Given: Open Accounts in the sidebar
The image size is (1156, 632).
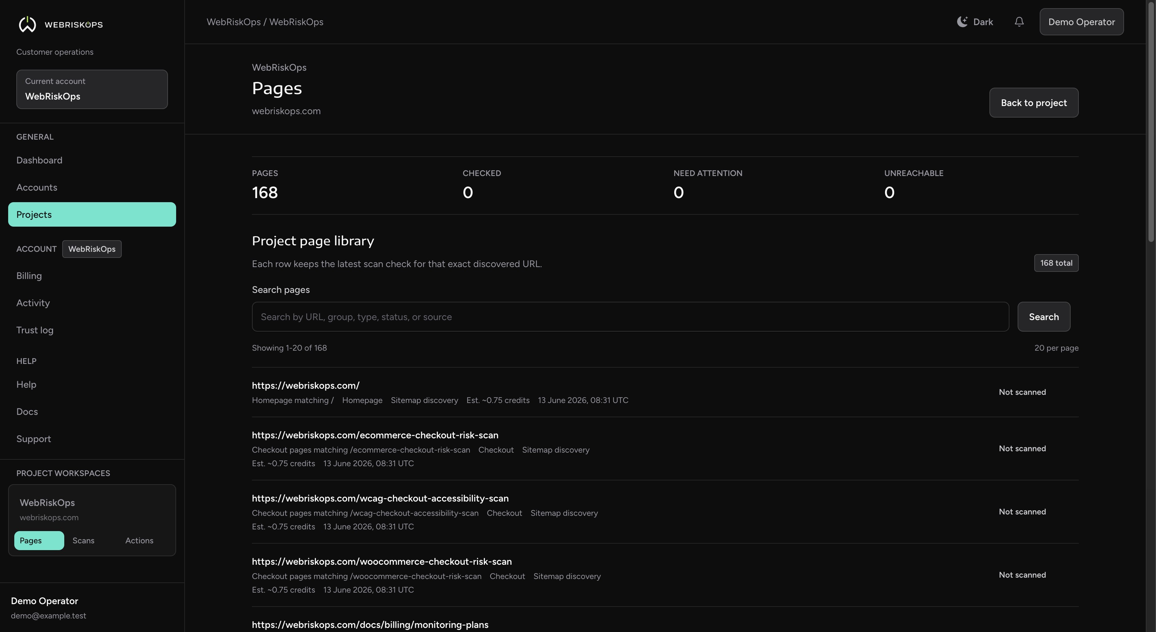Looking at the screenshot, I should [x=37, y=188].
